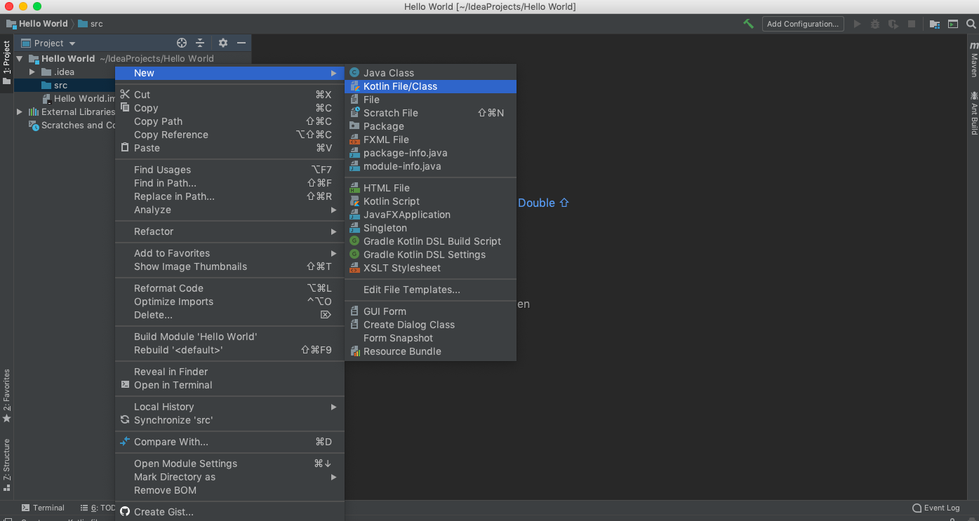Image resolution: width=979 pixels, height=521 pixels.
Task: Choose Compare With in context menu
Action: tap(229, 442)
